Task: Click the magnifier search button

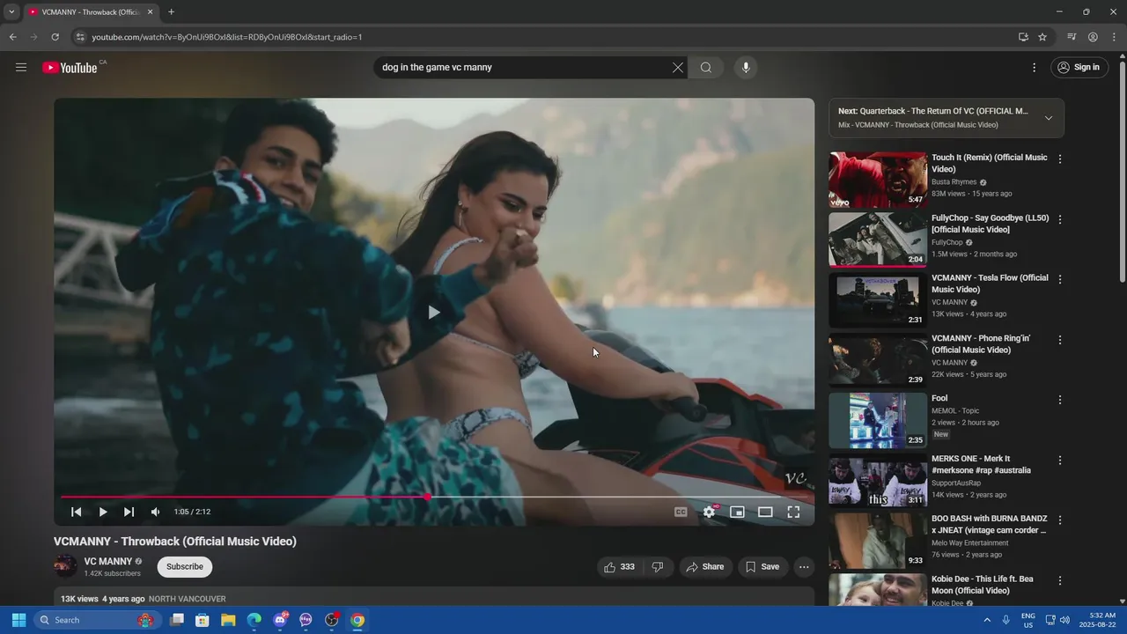Action: point(706,68)
